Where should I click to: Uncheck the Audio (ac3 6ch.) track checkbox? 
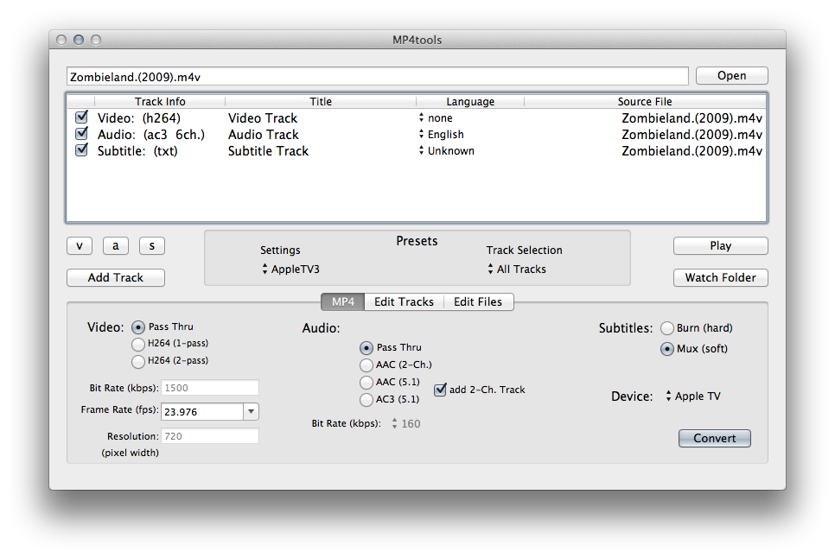[x=82, y=134]
